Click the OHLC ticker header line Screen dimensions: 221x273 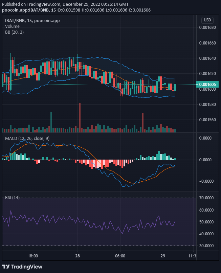coord(76,10)
